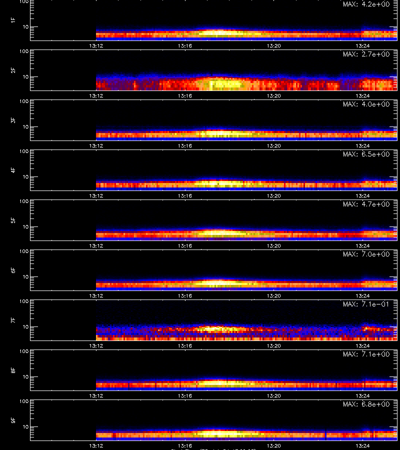The width and height of the screenshot is (400, 450).
Task: Select the 9F panel axis label
Action: pyautogui.click(x=13, y=420)
